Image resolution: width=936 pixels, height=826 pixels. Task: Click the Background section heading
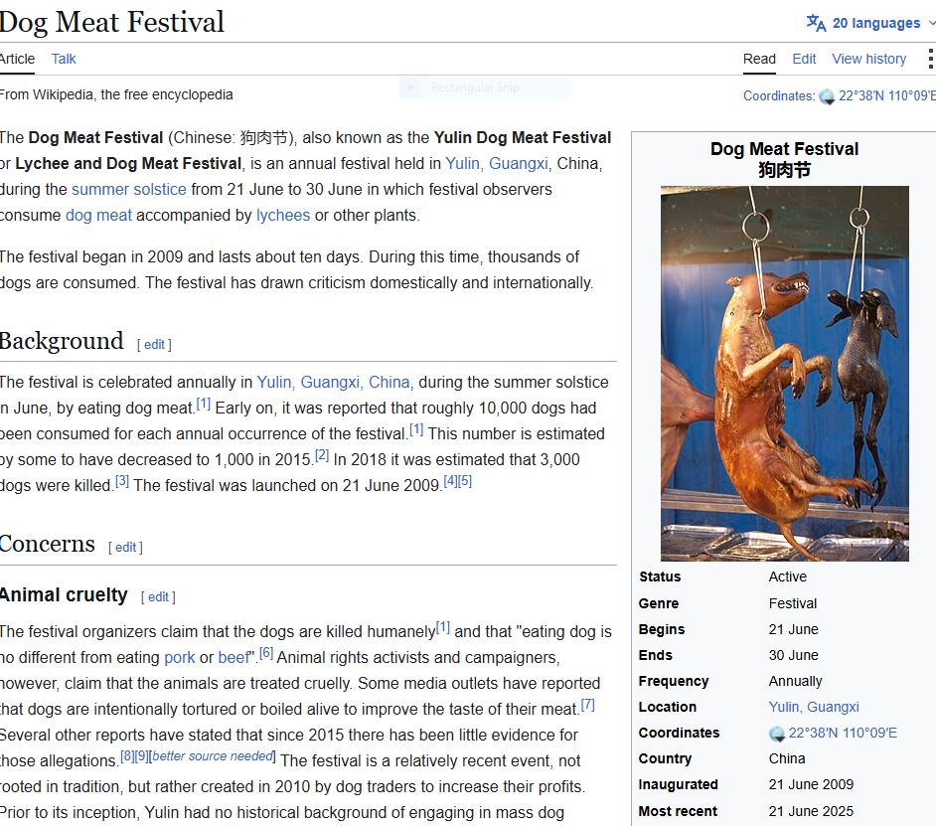coord(62,340)
